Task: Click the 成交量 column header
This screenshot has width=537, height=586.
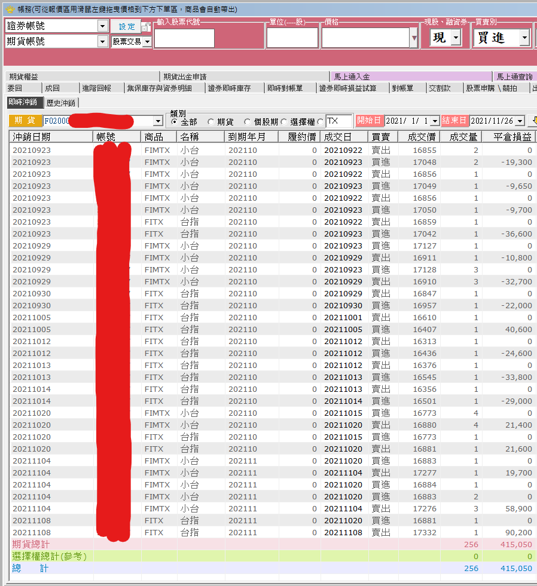Action: tap(461, 137)
